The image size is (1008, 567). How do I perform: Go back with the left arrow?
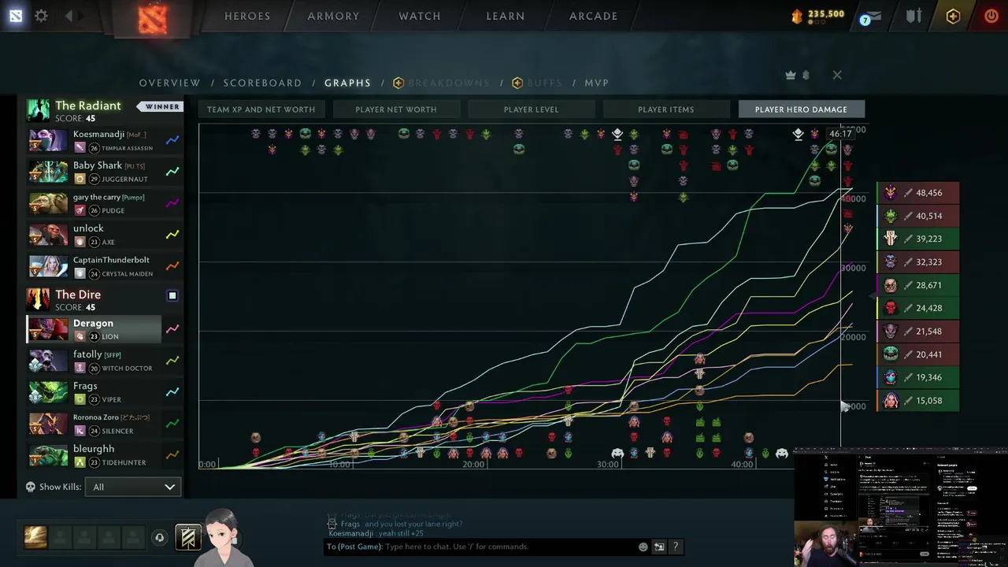(69, 16)
